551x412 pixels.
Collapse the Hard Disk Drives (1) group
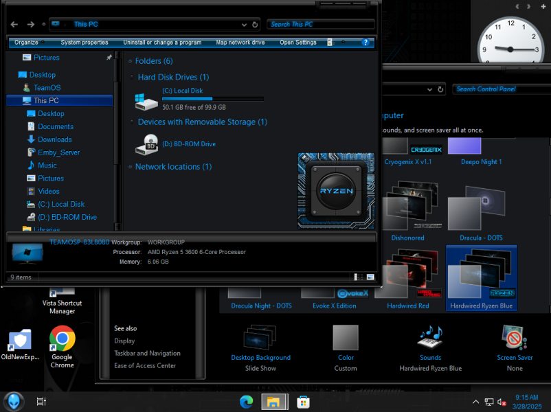click(x=132, y=77)
